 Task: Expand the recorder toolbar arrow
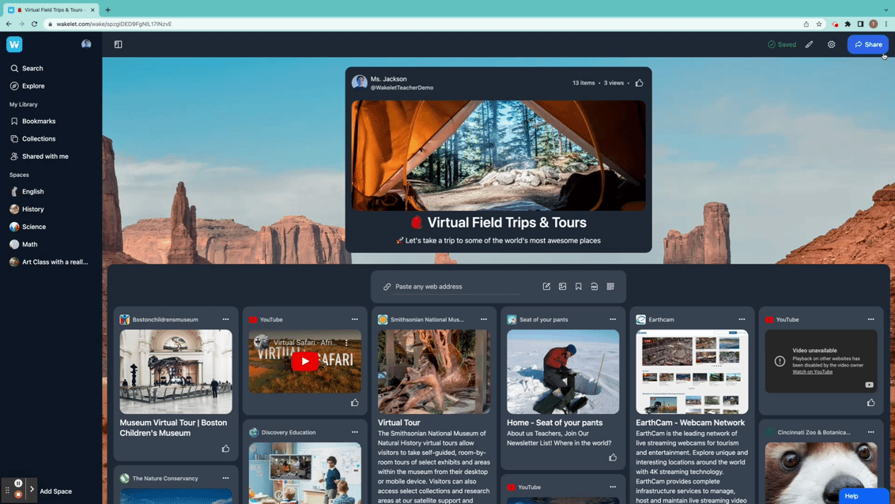pos(32,489)
